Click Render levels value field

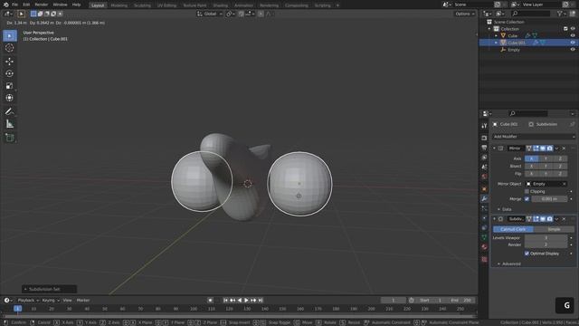click(546, 244)
